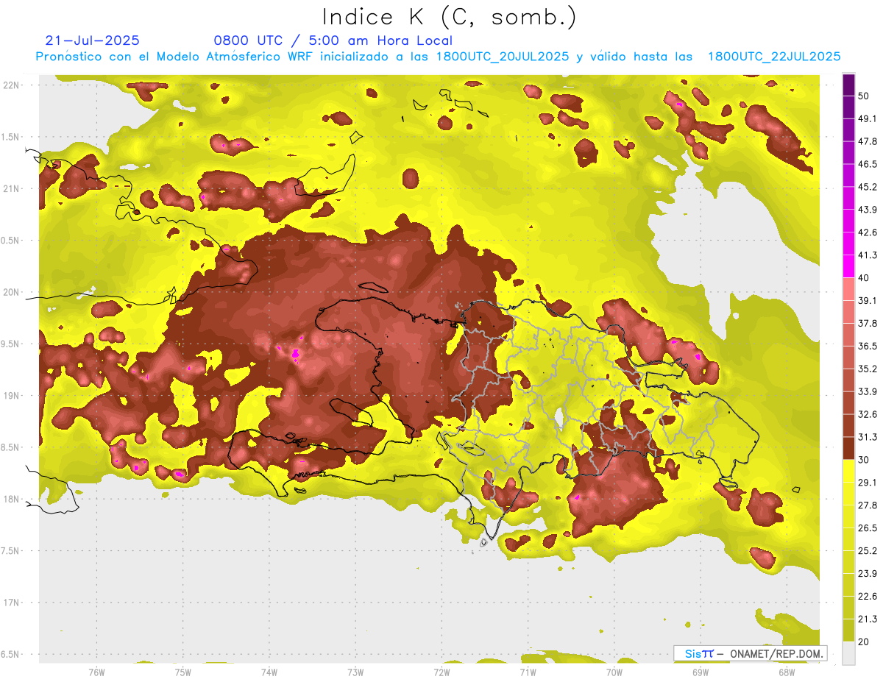Click the "17N" latitude axis label
The image size is (883, 682).
tap(10, 603)
